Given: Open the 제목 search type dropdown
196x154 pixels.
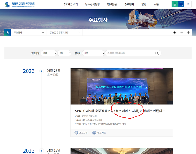Looking at the screenshot, I should [93, 53].
